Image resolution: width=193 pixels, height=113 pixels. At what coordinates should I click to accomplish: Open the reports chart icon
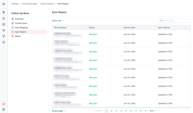coord(4,42)
